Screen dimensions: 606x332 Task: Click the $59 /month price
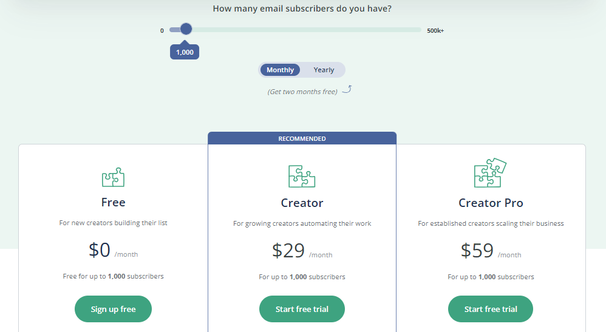point(491,251)
